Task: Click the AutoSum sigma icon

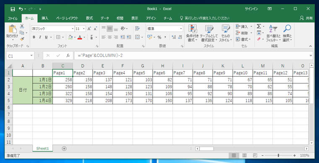Action: tap(259, 26)
